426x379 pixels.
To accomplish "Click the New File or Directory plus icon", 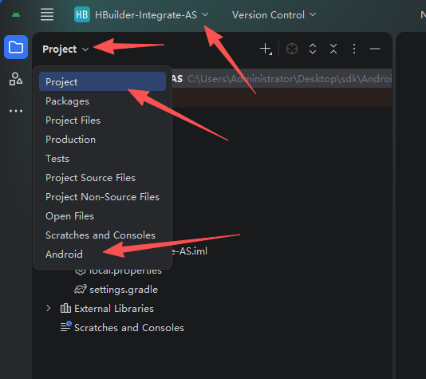I will click(266, 49).
